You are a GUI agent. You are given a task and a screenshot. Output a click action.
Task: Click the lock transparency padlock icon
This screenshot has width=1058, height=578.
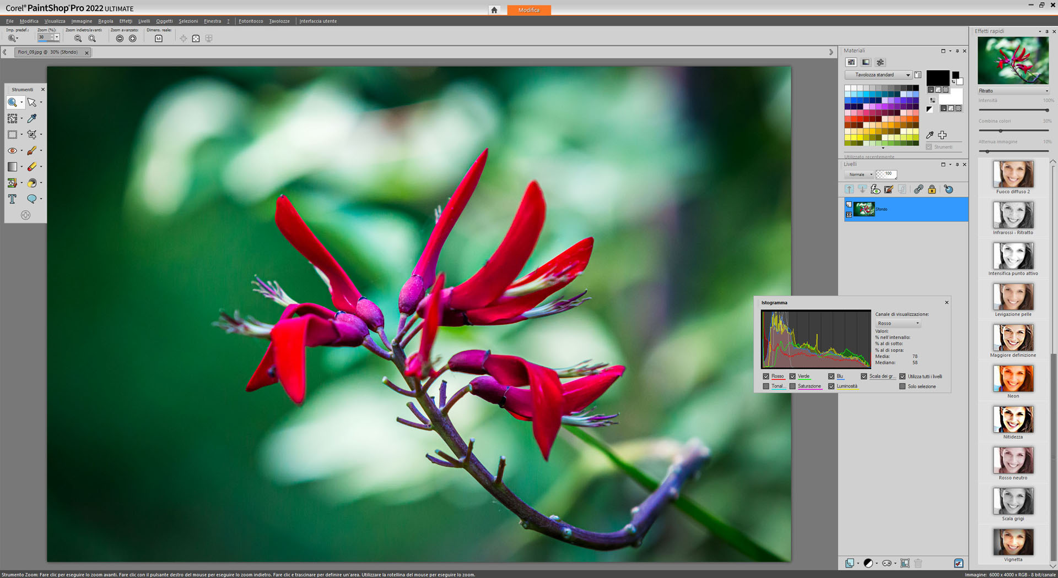point(932,189)
